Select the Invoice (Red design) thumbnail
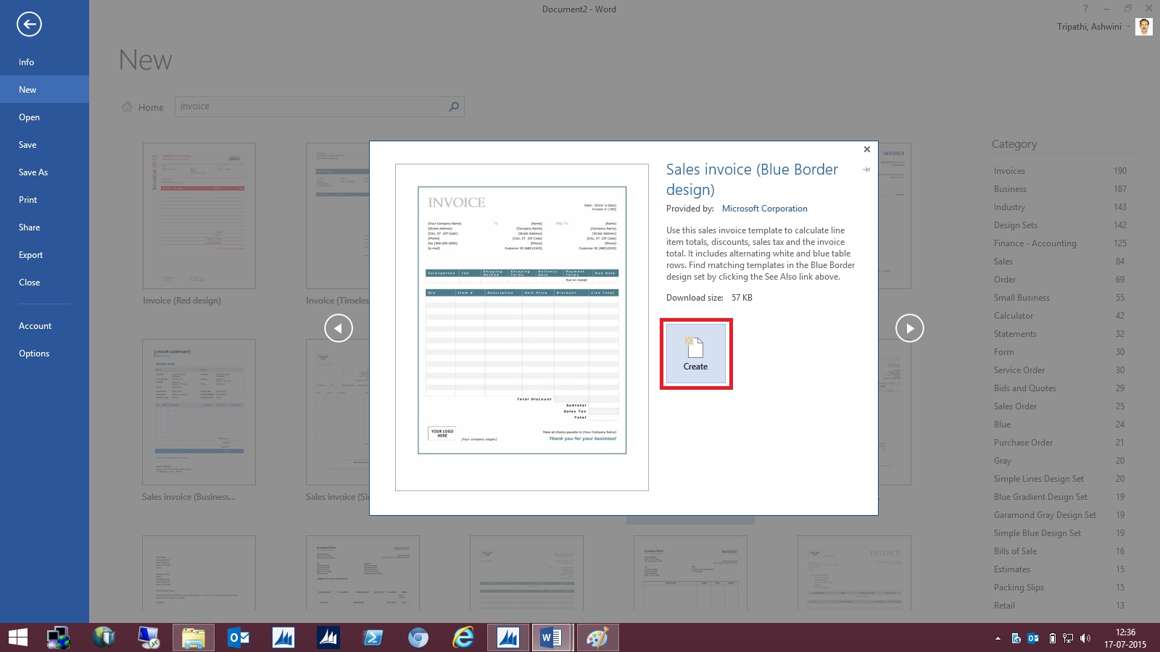 coord(199,214)
